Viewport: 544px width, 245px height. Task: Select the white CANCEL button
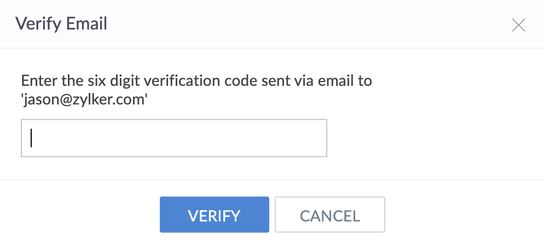pos(329,215)
